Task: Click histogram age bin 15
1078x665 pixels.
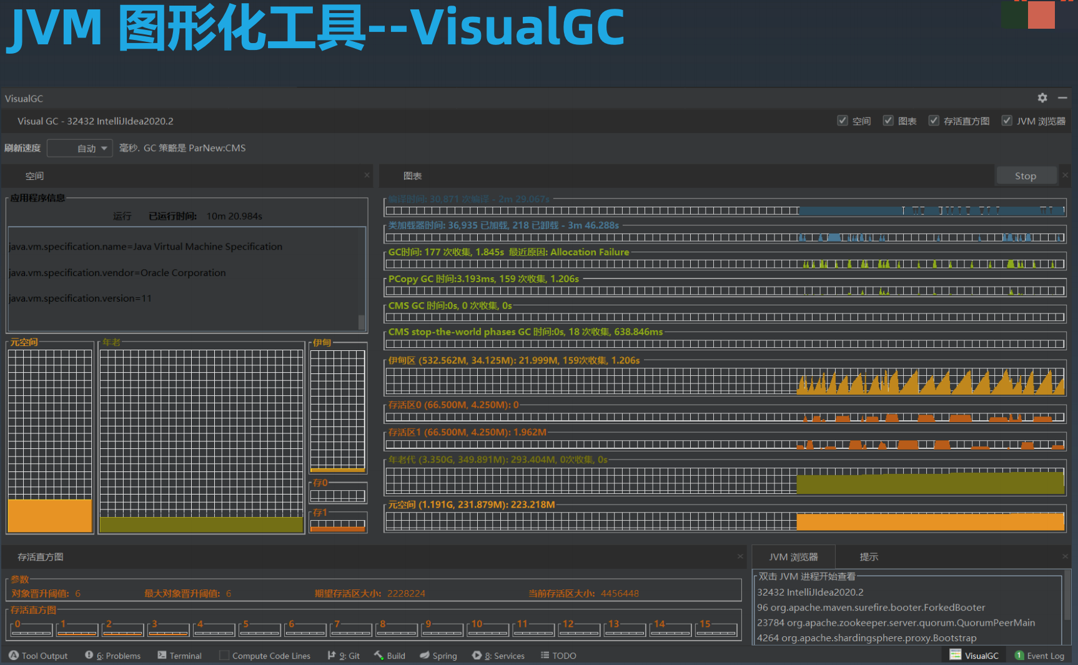Action: click(716, 629)
